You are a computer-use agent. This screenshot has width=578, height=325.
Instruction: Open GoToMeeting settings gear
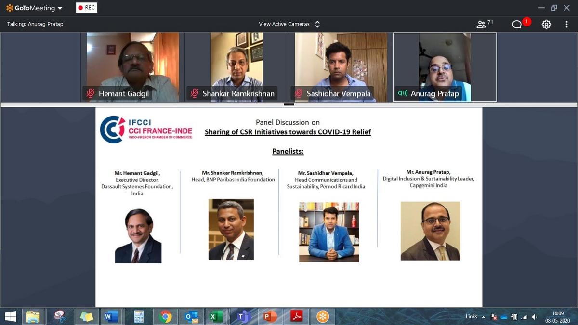[x=546, y=24]
